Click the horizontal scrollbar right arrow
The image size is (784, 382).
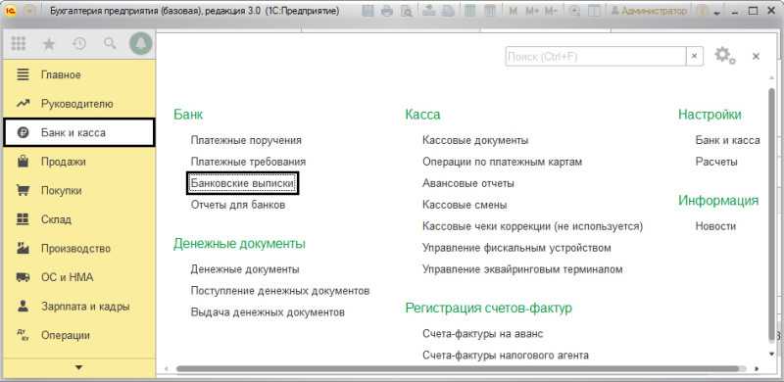pyautogui.click(x=757, y=369)
